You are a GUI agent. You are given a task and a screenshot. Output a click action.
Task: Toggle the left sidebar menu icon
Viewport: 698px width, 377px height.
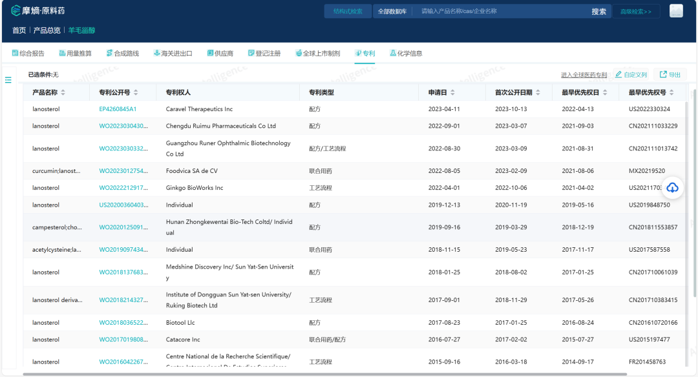click(x=8, y=80)
